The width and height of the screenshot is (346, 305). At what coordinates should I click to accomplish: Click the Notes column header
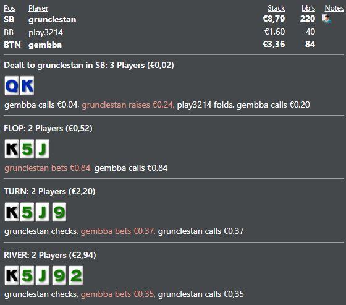[334, 8]
